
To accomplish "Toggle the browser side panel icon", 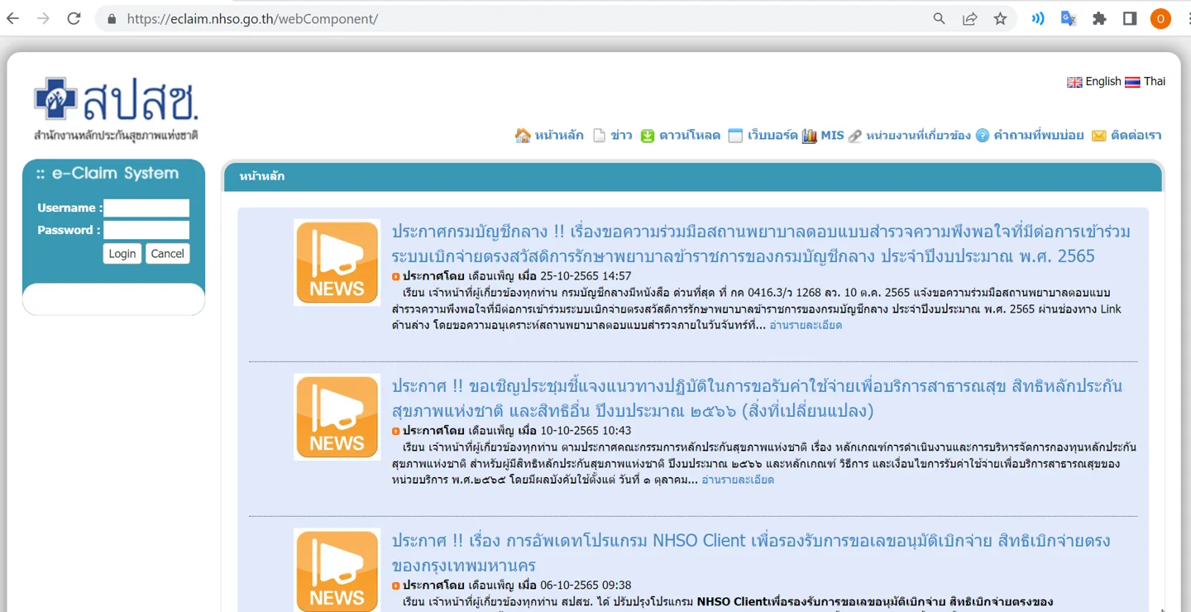I will tap(1130, 18).
